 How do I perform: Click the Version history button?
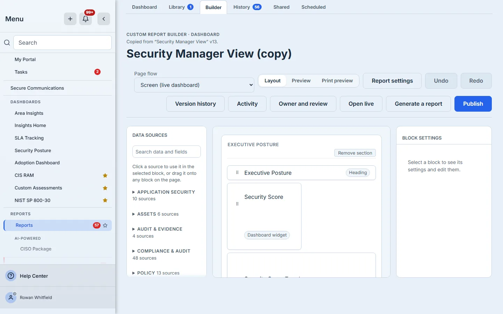point(195,104)
